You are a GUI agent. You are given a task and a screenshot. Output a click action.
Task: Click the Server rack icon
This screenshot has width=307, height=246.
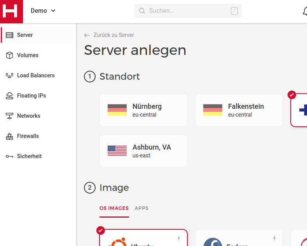(x=9, y=35)
